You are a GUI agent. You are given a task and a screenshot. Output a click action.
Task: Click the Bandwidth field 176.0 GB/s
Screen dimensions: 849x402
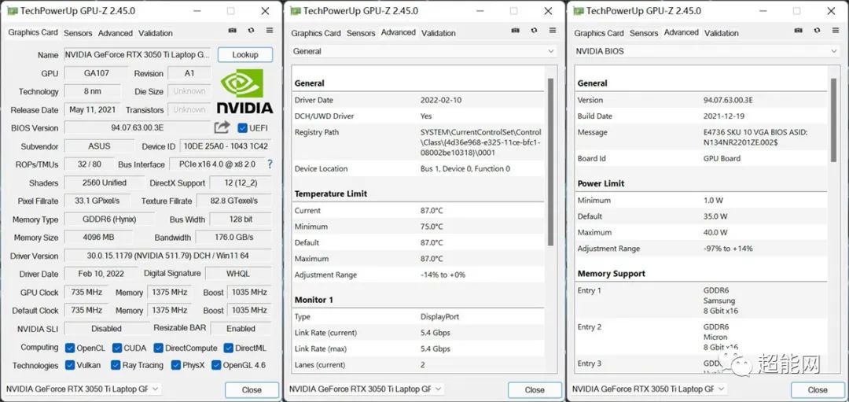coord(234,238)
